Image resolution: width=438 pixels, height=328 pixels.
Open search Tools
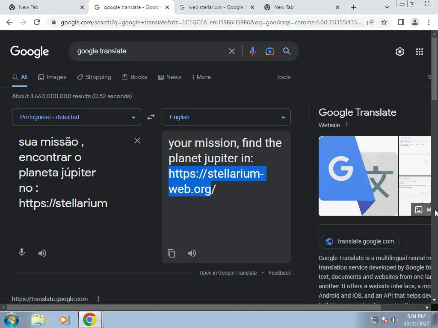283,77
